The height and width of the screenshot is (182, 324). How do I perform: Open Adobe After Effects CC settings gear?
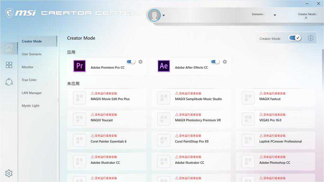coord(225,62)
